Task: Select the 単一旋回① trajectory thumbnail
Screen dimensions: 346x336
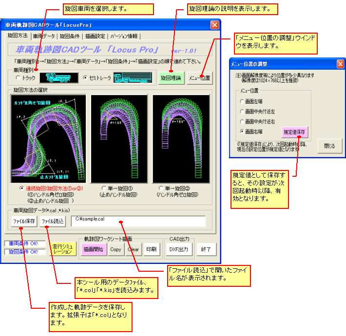Action: 119,139
